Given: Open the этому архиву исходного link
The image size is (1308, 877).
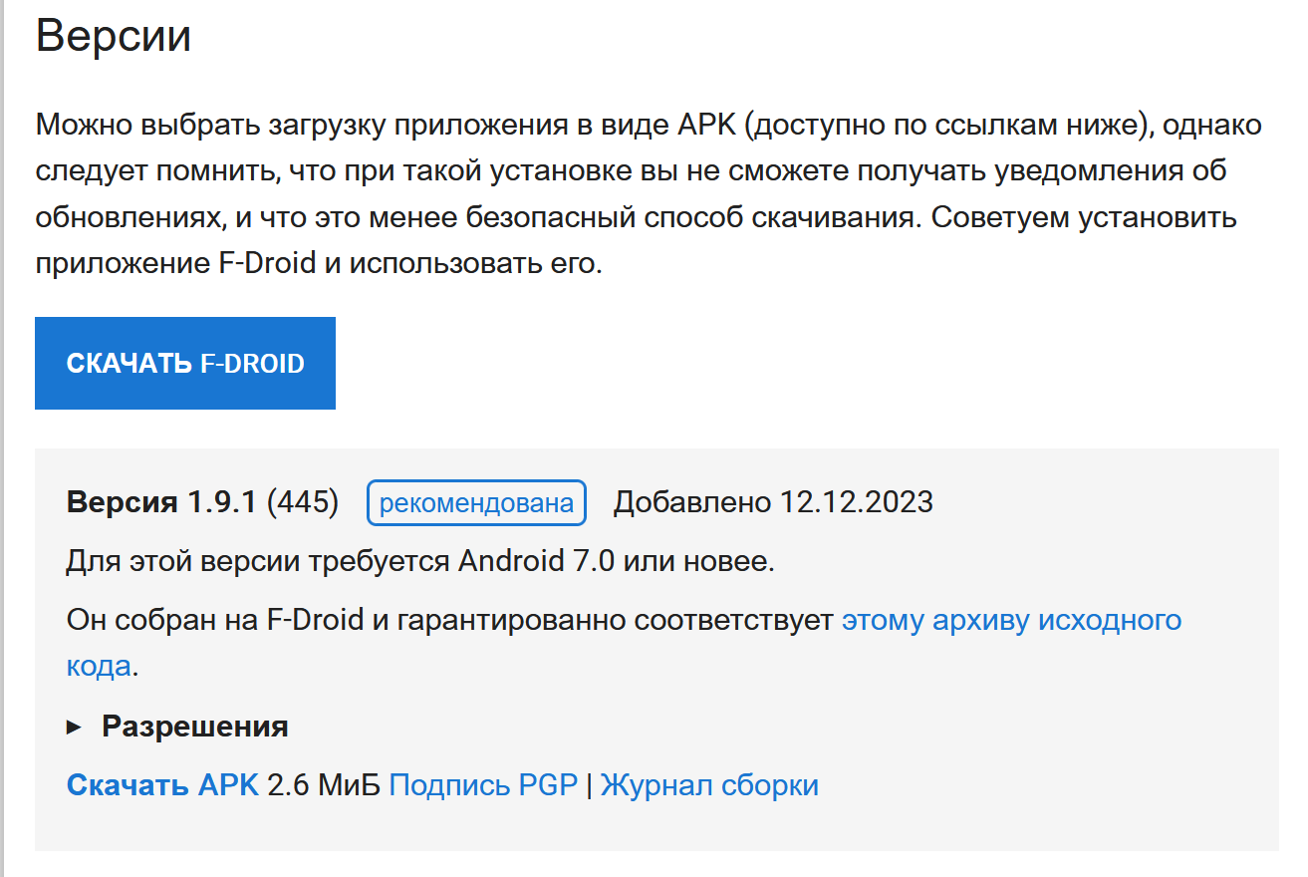Looking at the screenshot, I should click(x=1011, y=620).
